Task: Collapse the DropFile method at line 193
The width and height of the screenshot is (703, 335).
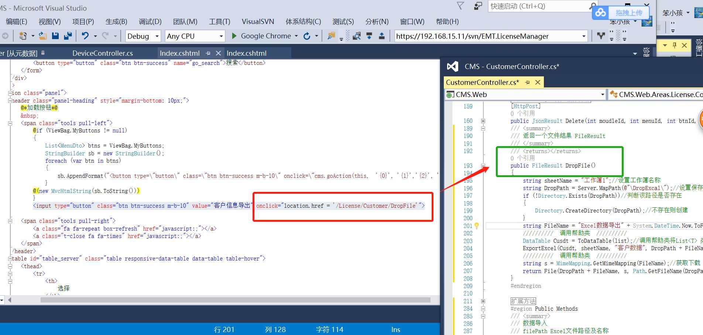Action: coord(483,166)
